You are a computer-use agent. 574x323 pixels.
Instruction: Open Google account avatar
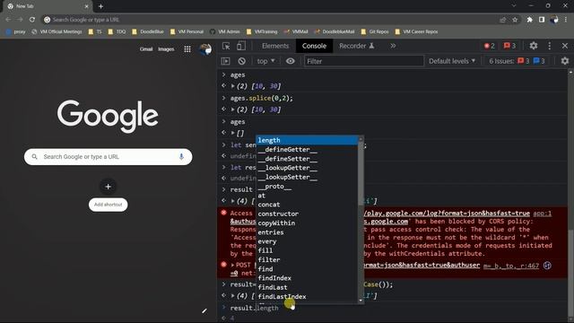click(x=205, y=49)
